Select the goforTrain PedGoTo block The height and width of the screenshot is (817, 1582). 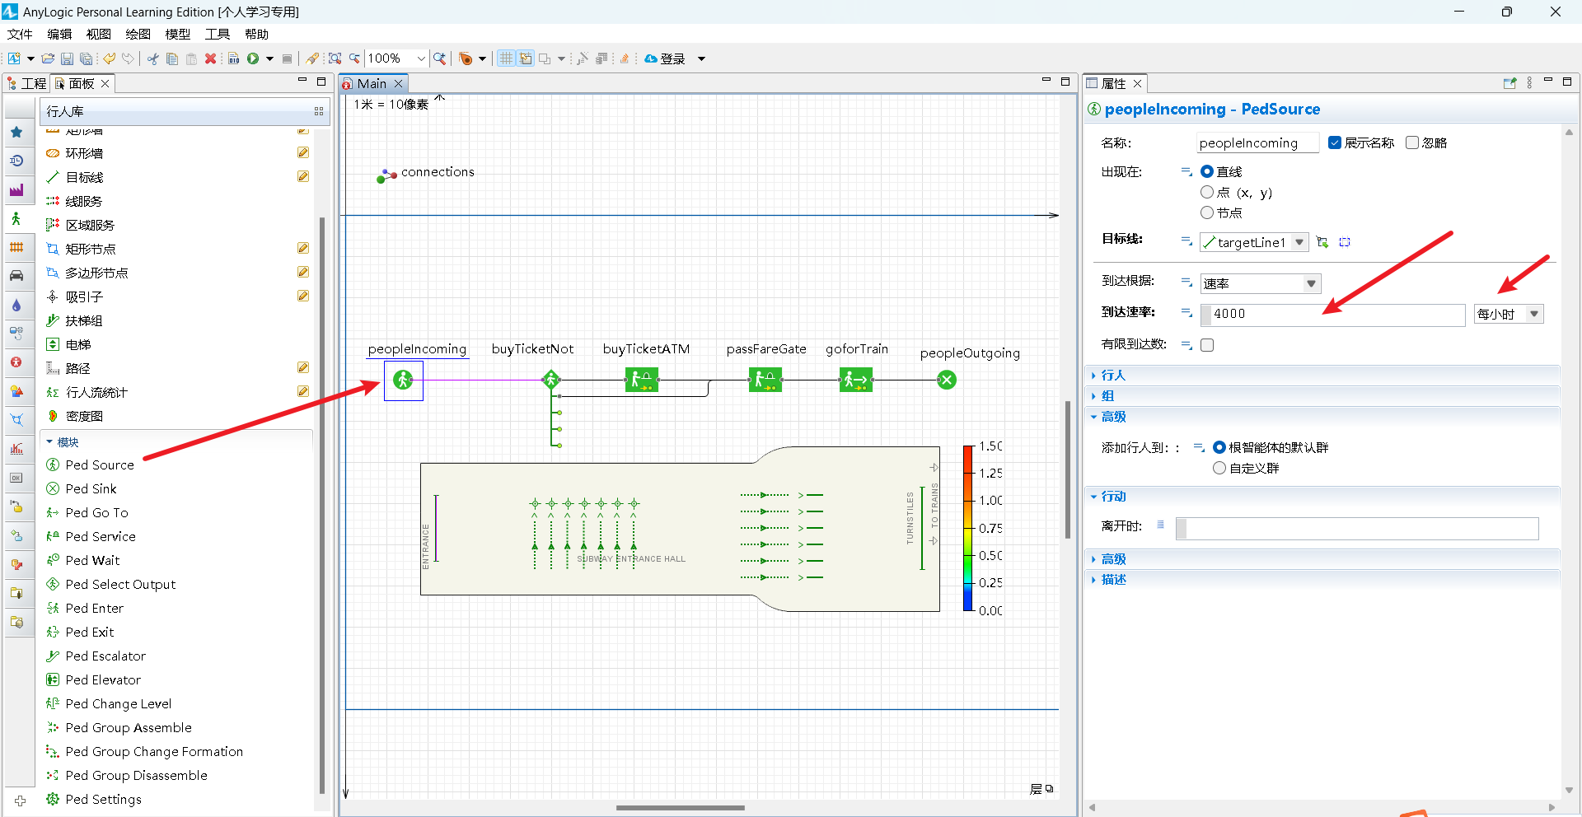click(856, 380)
